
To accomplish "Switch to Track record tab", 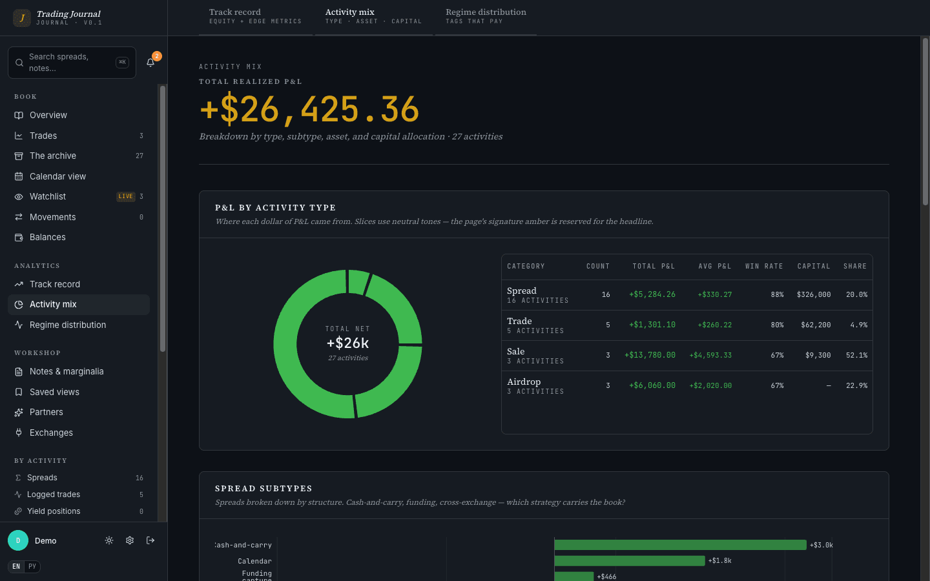I will 256,17.
